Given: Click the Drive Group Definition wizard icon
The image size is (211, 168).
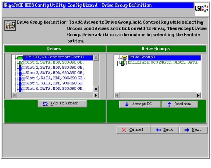Looking at the screenshot, I should [x=10, y=25].
